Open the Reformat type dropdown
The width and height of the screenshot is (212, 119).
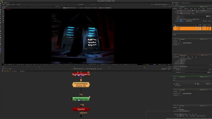182,109
